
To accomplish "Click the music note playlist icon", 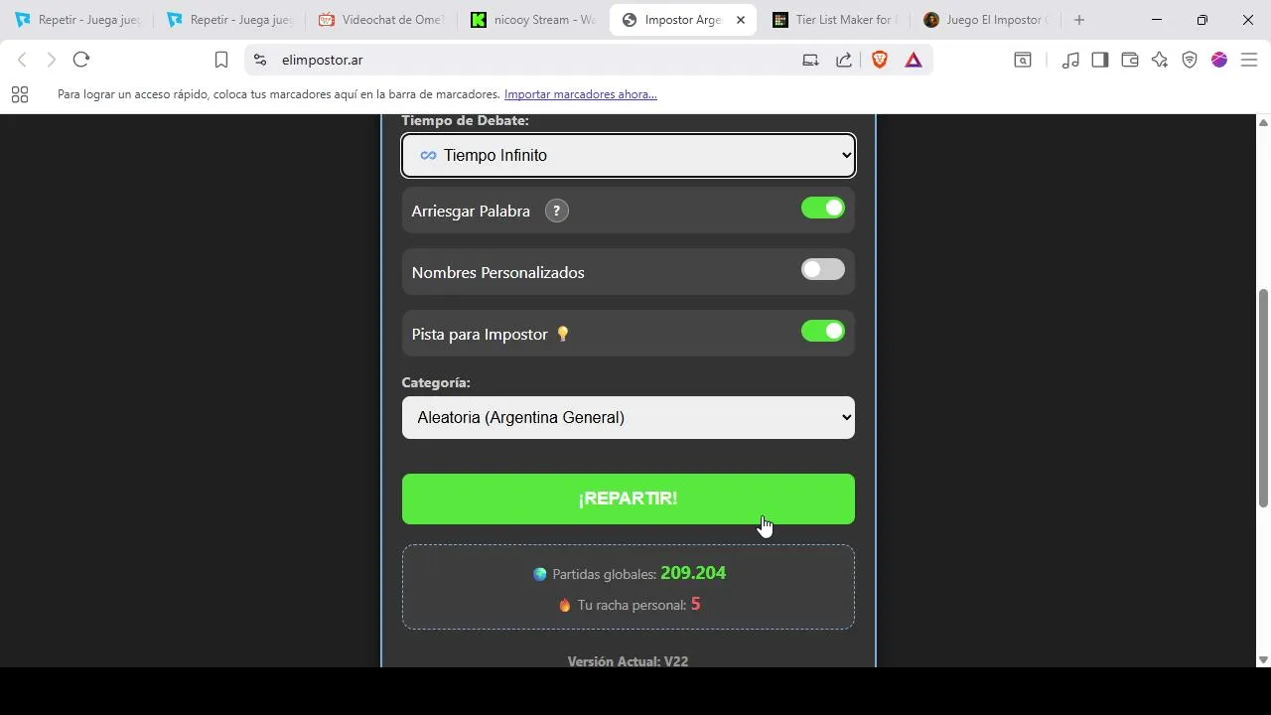I will [1070, 60].
